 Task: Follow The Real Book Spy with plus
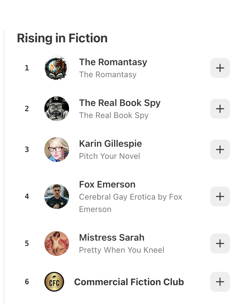point(220,109)
